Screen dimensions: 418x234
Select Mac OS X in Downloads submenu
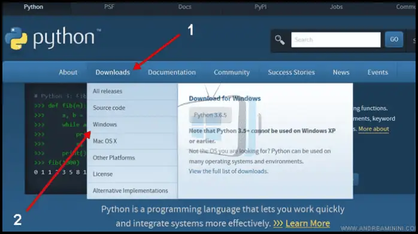132,141
